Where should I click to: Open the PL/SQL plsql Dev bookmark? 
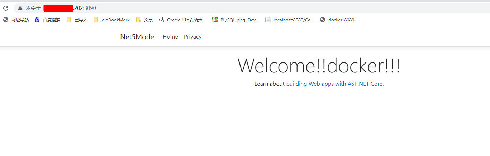point(240,20)
